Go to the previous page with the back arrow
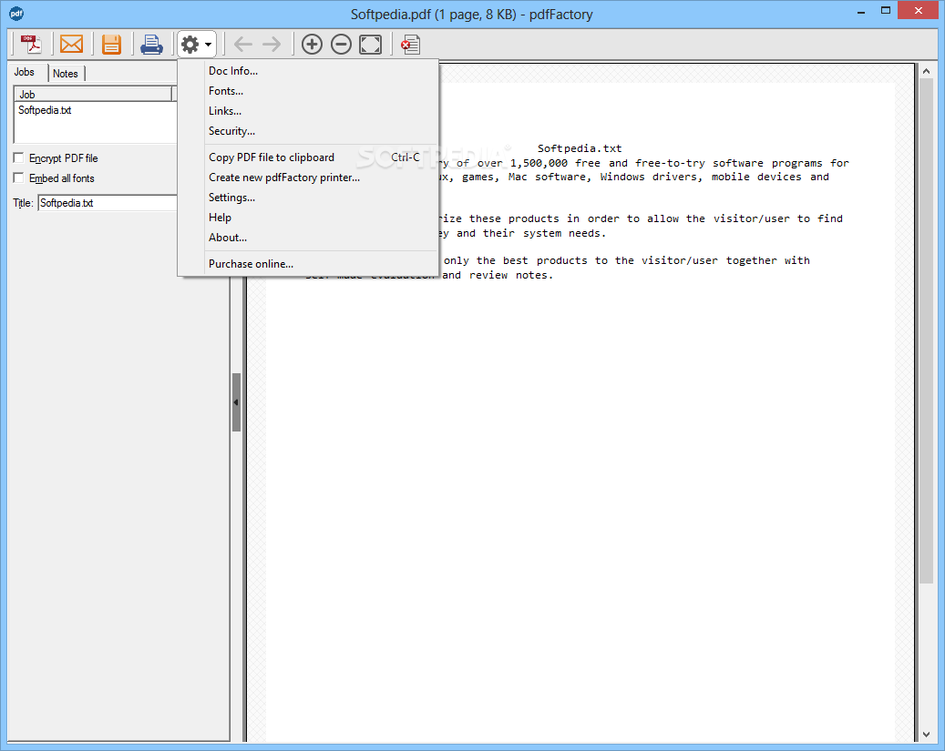 243,44
